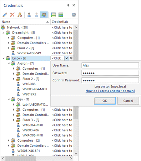Collapse the Dev - [7] node

(9, 100)
